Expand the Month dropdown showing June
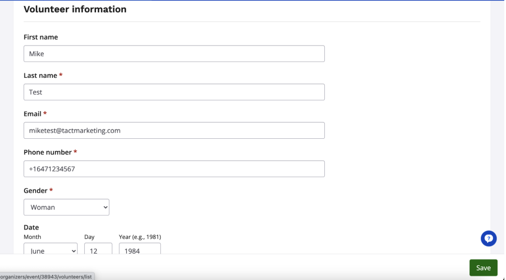Screen dimensions: 506x280 [x=50, y=249]
